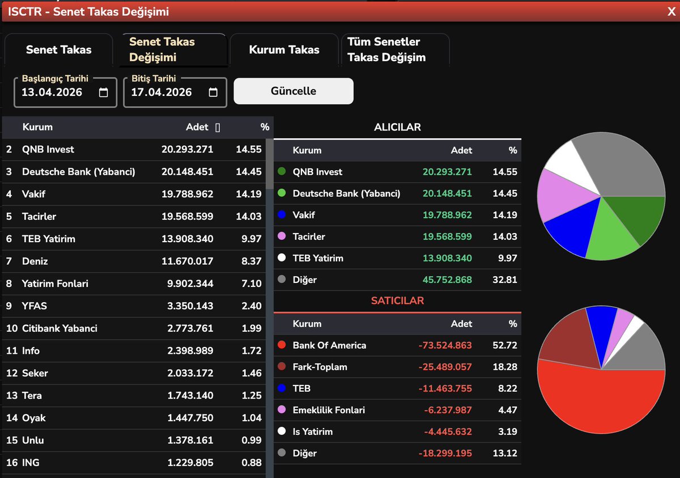The height and width of the screenshot is (478, 680).
Task: Select Tera row
Action: pos(134,395)
